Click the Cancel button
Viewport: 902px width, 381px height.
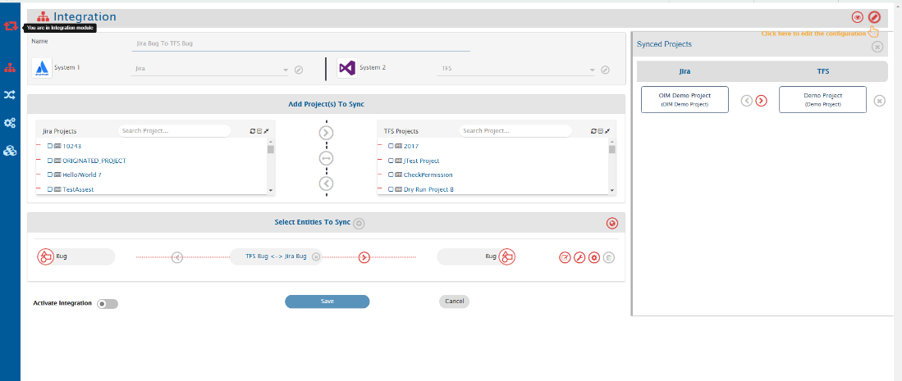tap(454, 302)
